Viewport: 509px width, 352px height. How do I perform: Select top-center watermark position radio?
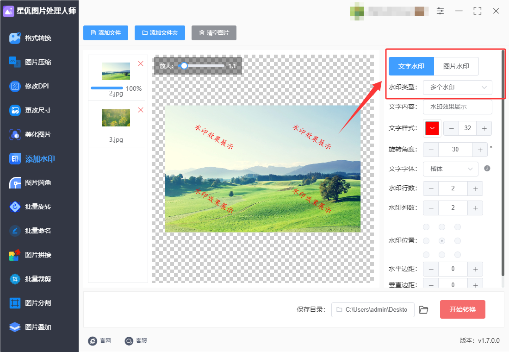pos(442,227)
